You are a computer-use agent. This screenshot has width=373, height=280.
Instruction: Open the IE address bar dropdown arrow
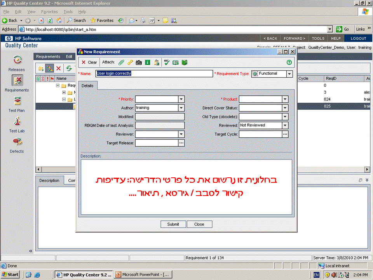(x=330, y=29)
